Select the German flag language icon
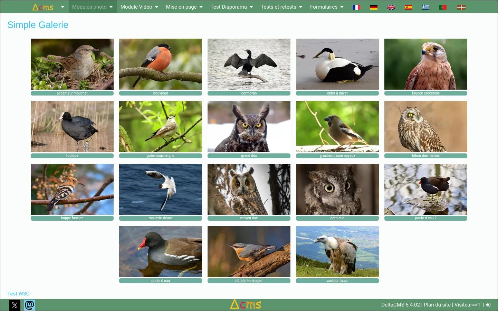Image resolution: width=498 pixels, height=311 pixels. (x=374, y=7)
